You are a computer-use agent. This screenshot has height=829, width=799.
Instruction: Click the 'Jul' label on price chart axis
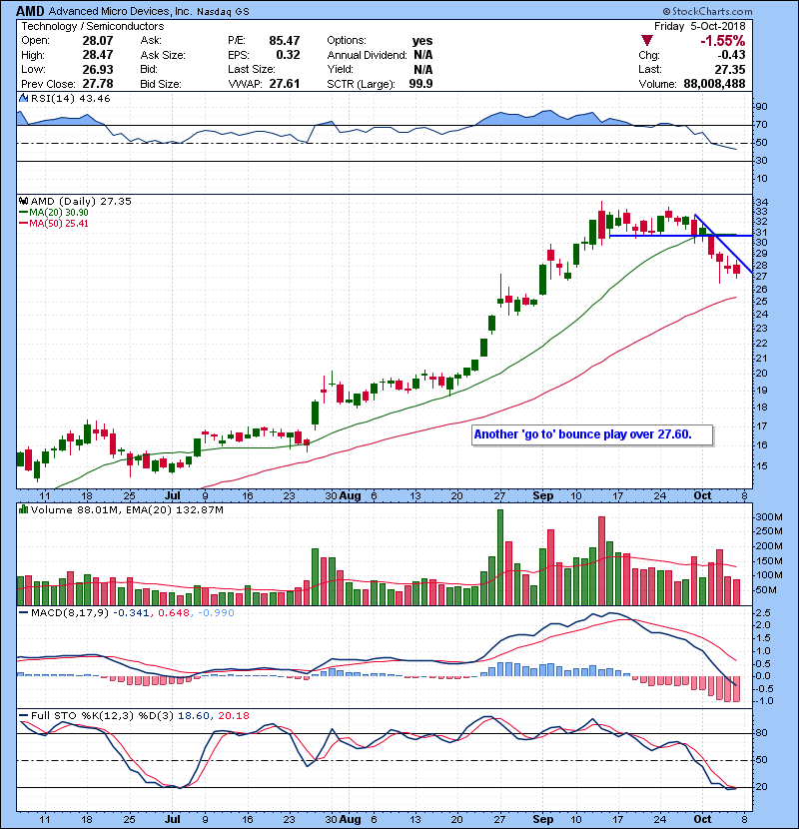pyautogui.click(x=173, y=496)
